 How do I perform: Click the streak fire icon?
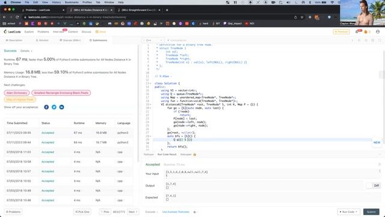coord(366,32)
